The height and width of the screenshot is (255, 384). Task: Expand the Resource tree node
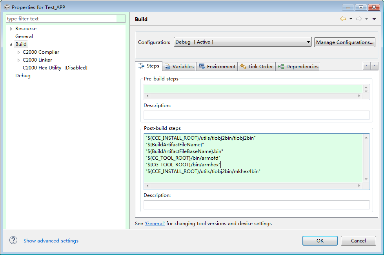pyautogui.click(x=11, y=29)
